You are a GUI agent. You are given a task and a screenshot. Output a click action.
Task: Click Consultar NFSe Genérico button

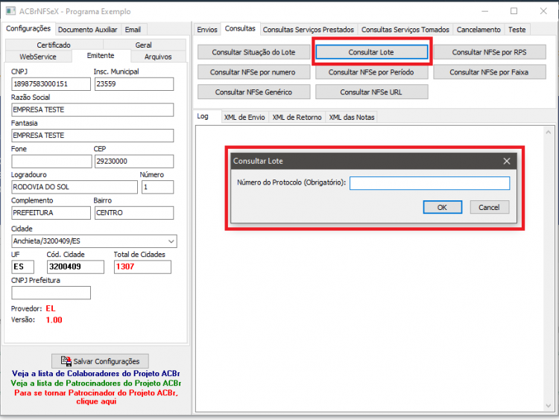pos(253,92)
